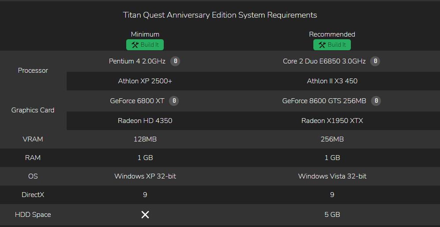Click the Radeon HD 4350 entry

pyautogui.click(x=145, y=121)
